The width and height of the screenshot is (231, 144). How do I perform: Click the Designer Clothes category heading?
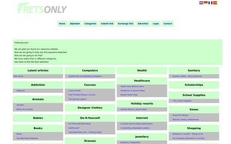coord(90,108)
